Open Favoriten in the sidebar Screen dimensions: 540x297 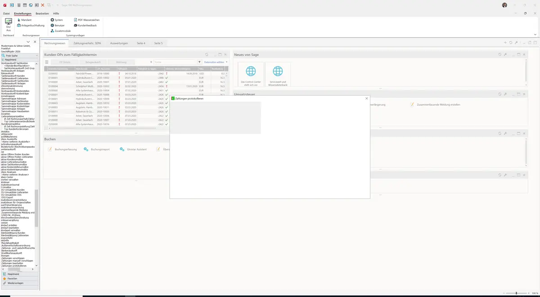[19, 279]
